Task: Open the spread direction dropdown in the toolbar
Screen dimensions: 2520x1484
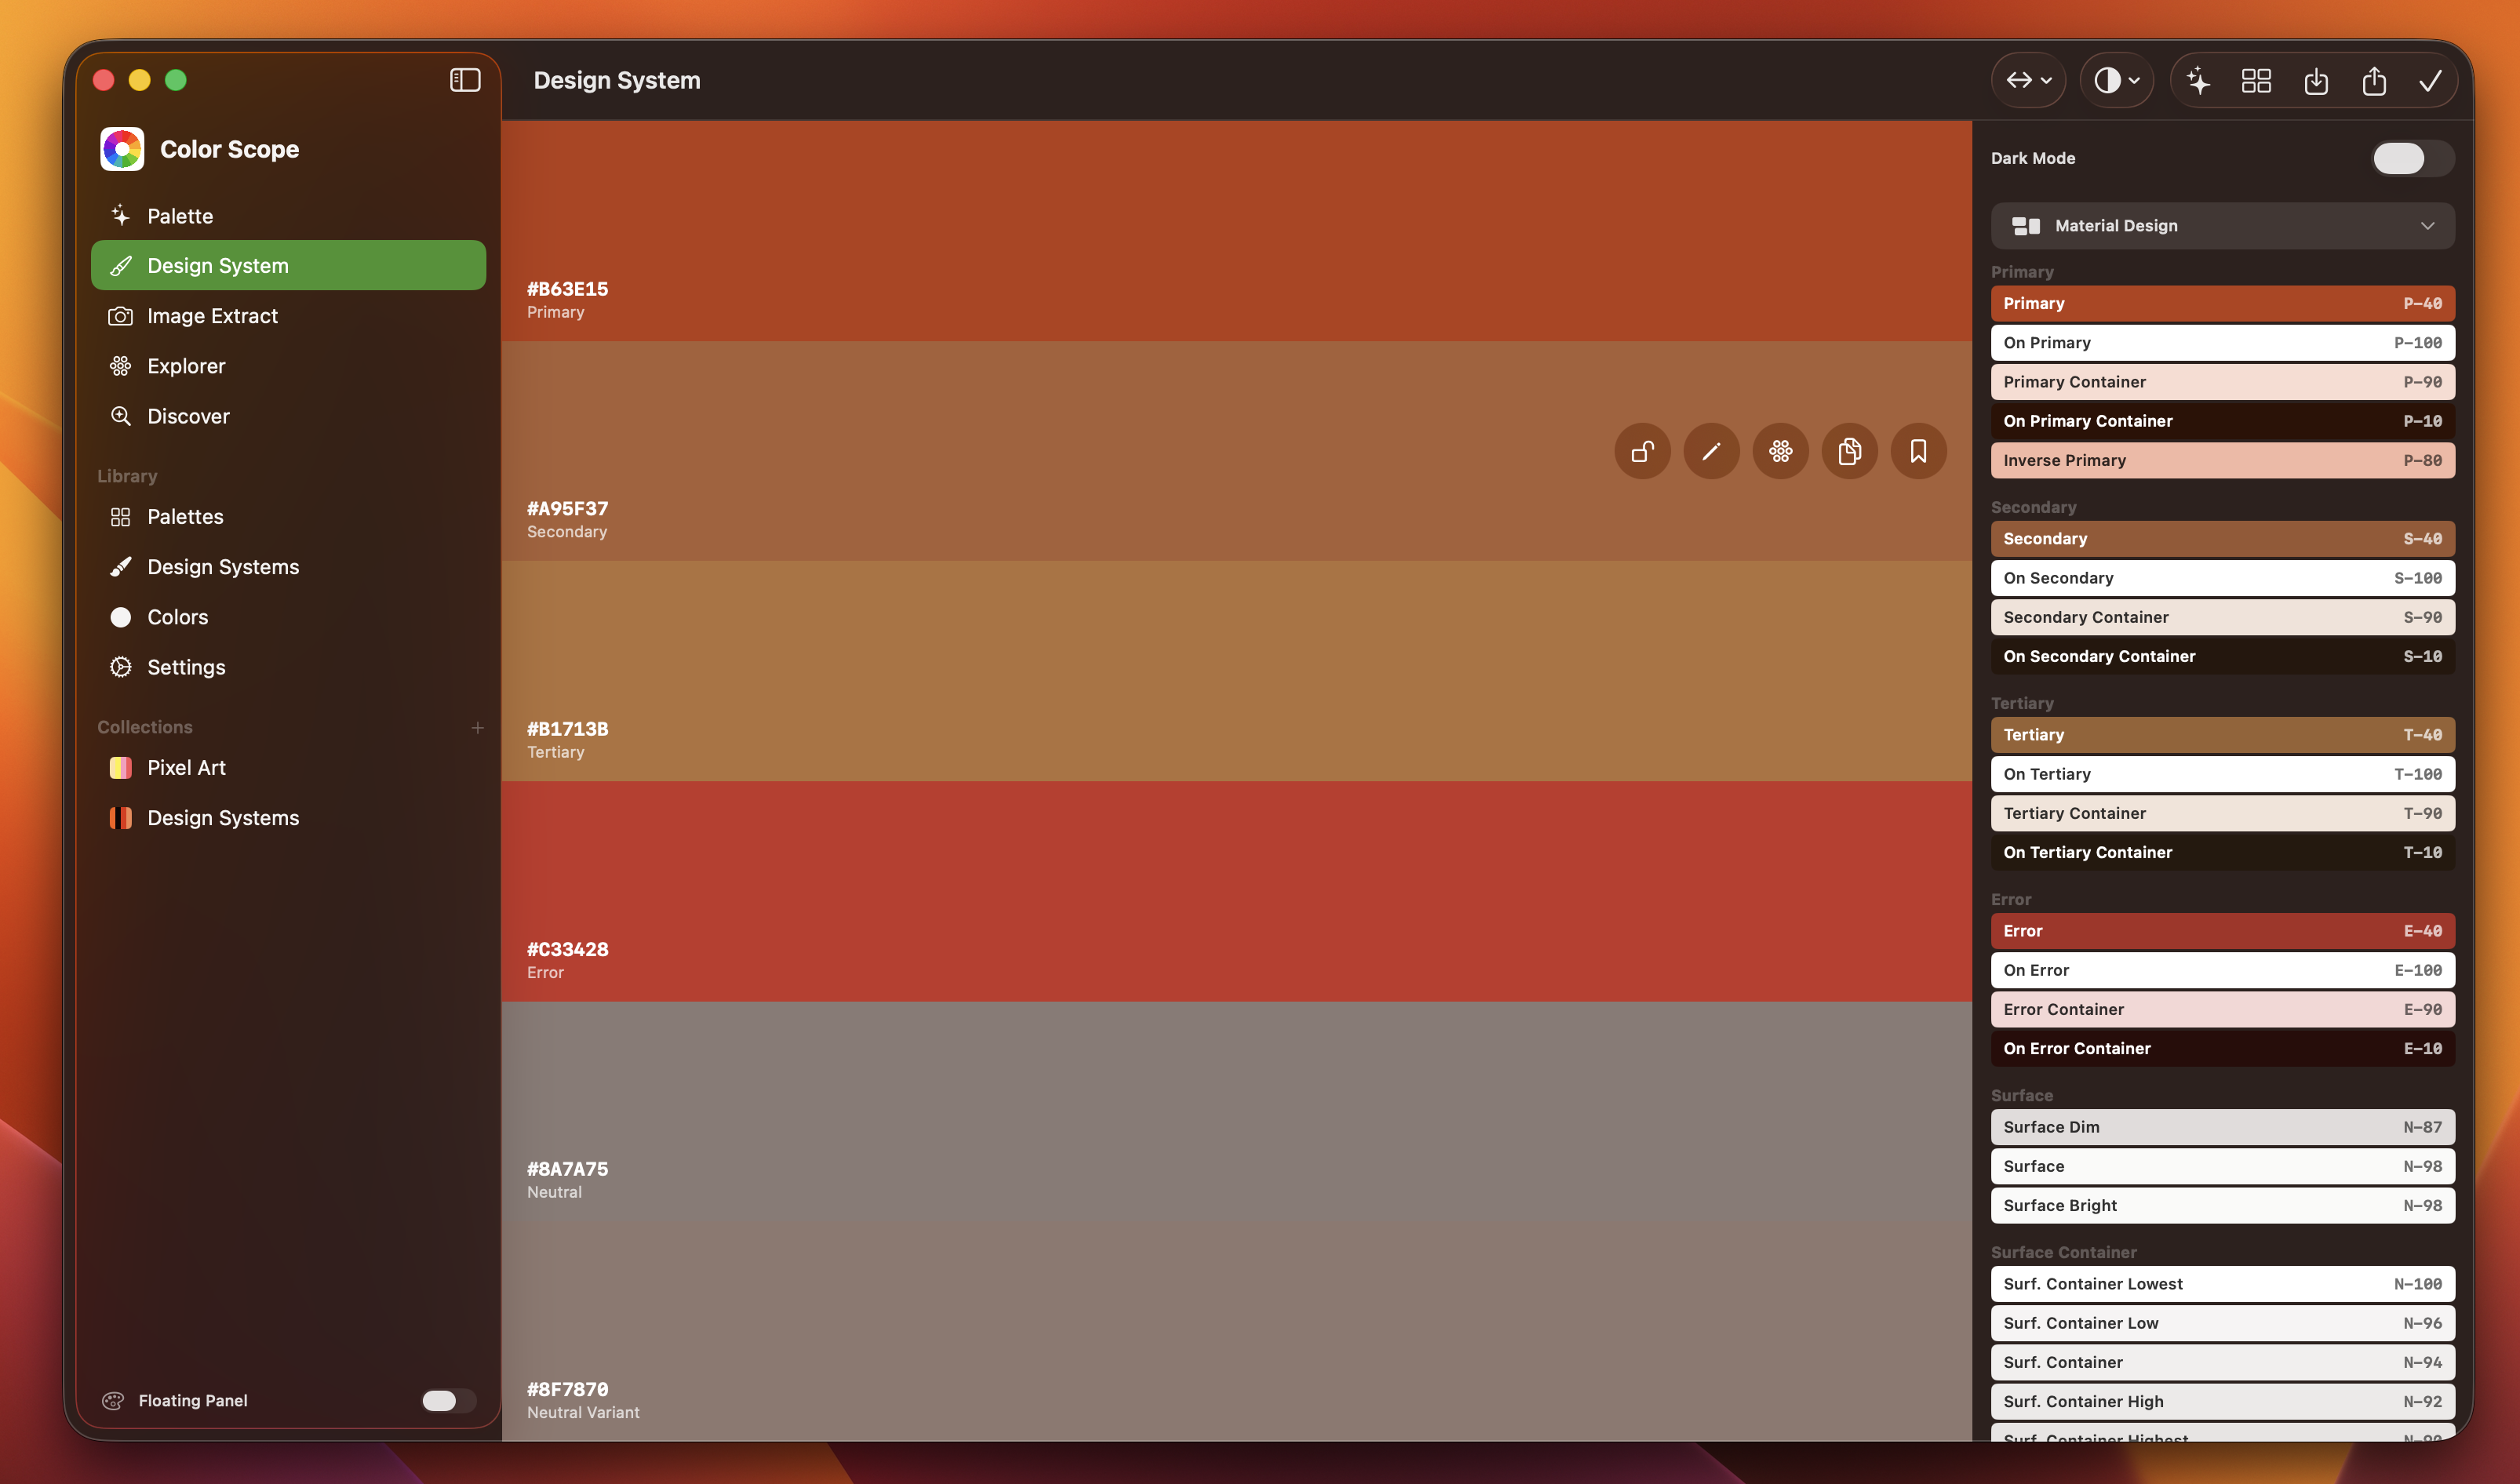Action: click(x=2028, y=81)
